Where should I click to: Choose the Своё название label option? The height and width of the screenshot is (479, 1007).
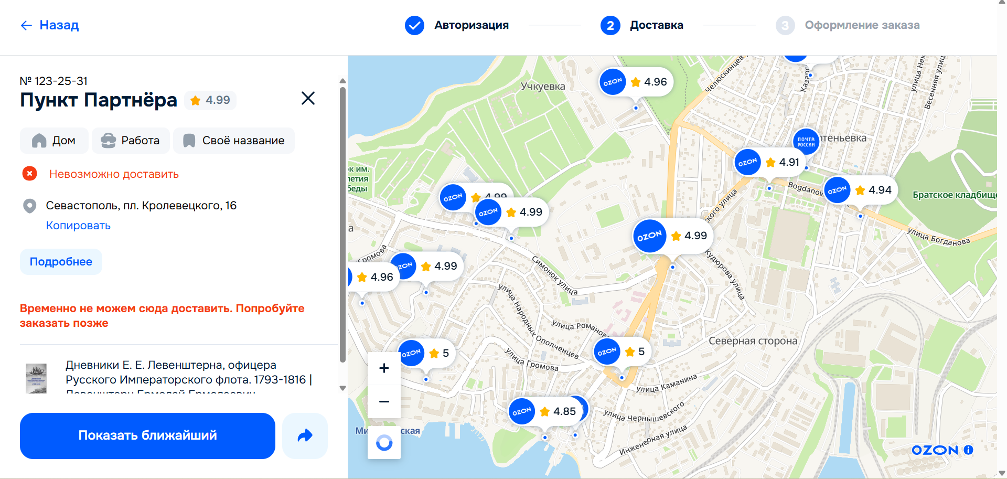(x=234, y=141)
